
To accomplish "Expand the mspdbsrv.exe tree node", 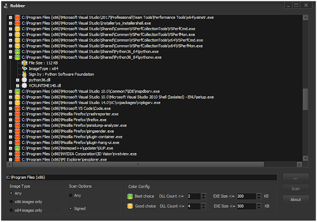I will pyautogui.click(x=10, y=91).
